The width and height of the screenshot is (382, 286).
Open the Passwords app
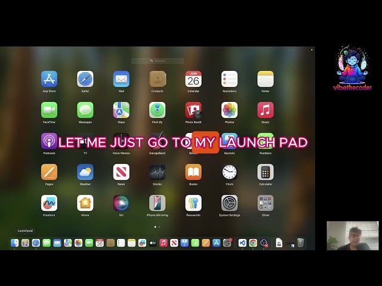[x=193, y=203]
